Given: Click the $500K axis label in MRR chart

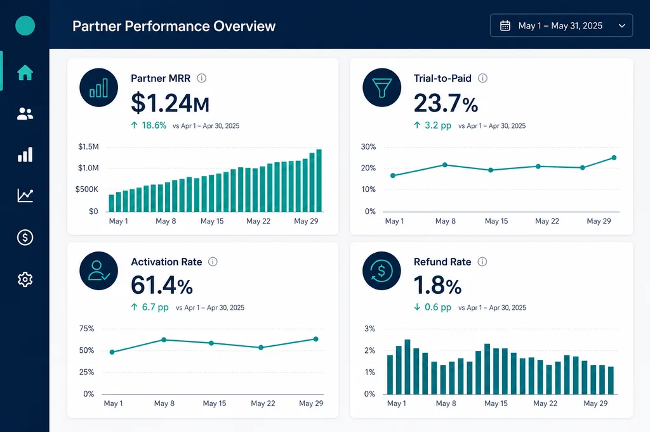Looking at the screenshot, I should click(x=86, y=189).
